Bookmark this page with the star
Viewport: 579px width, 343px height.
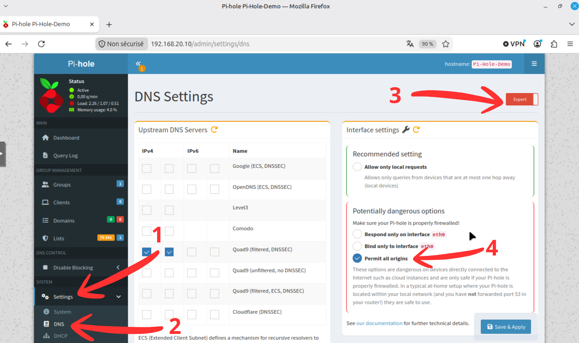tap(446, 44)
